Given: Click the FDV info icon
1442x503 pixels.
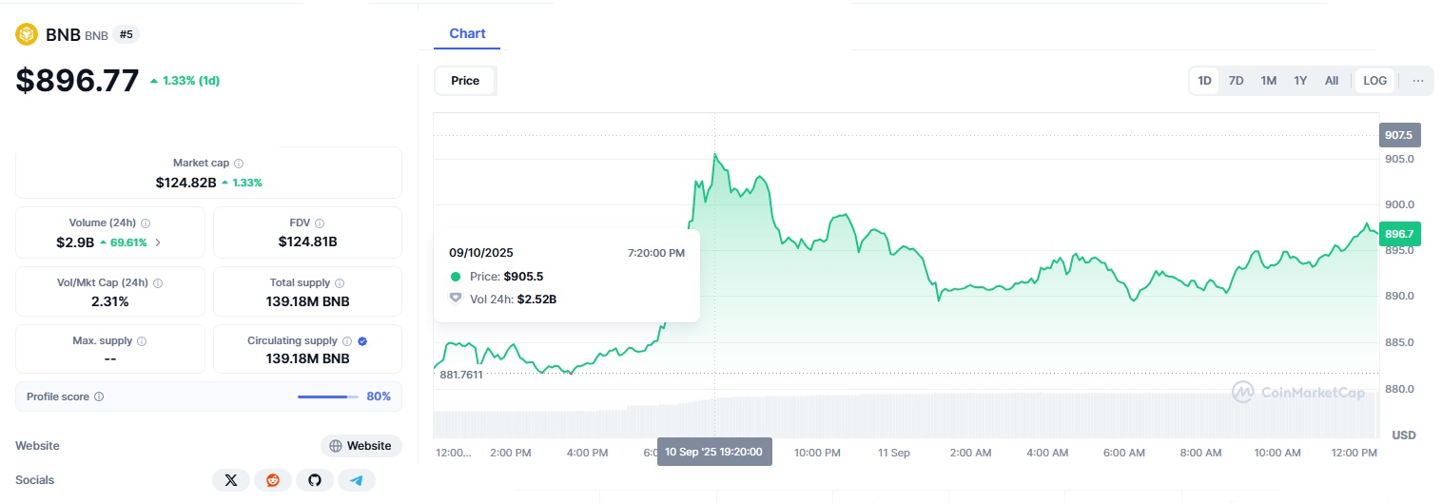Looking at the screenshot, I should click(320, 223).
